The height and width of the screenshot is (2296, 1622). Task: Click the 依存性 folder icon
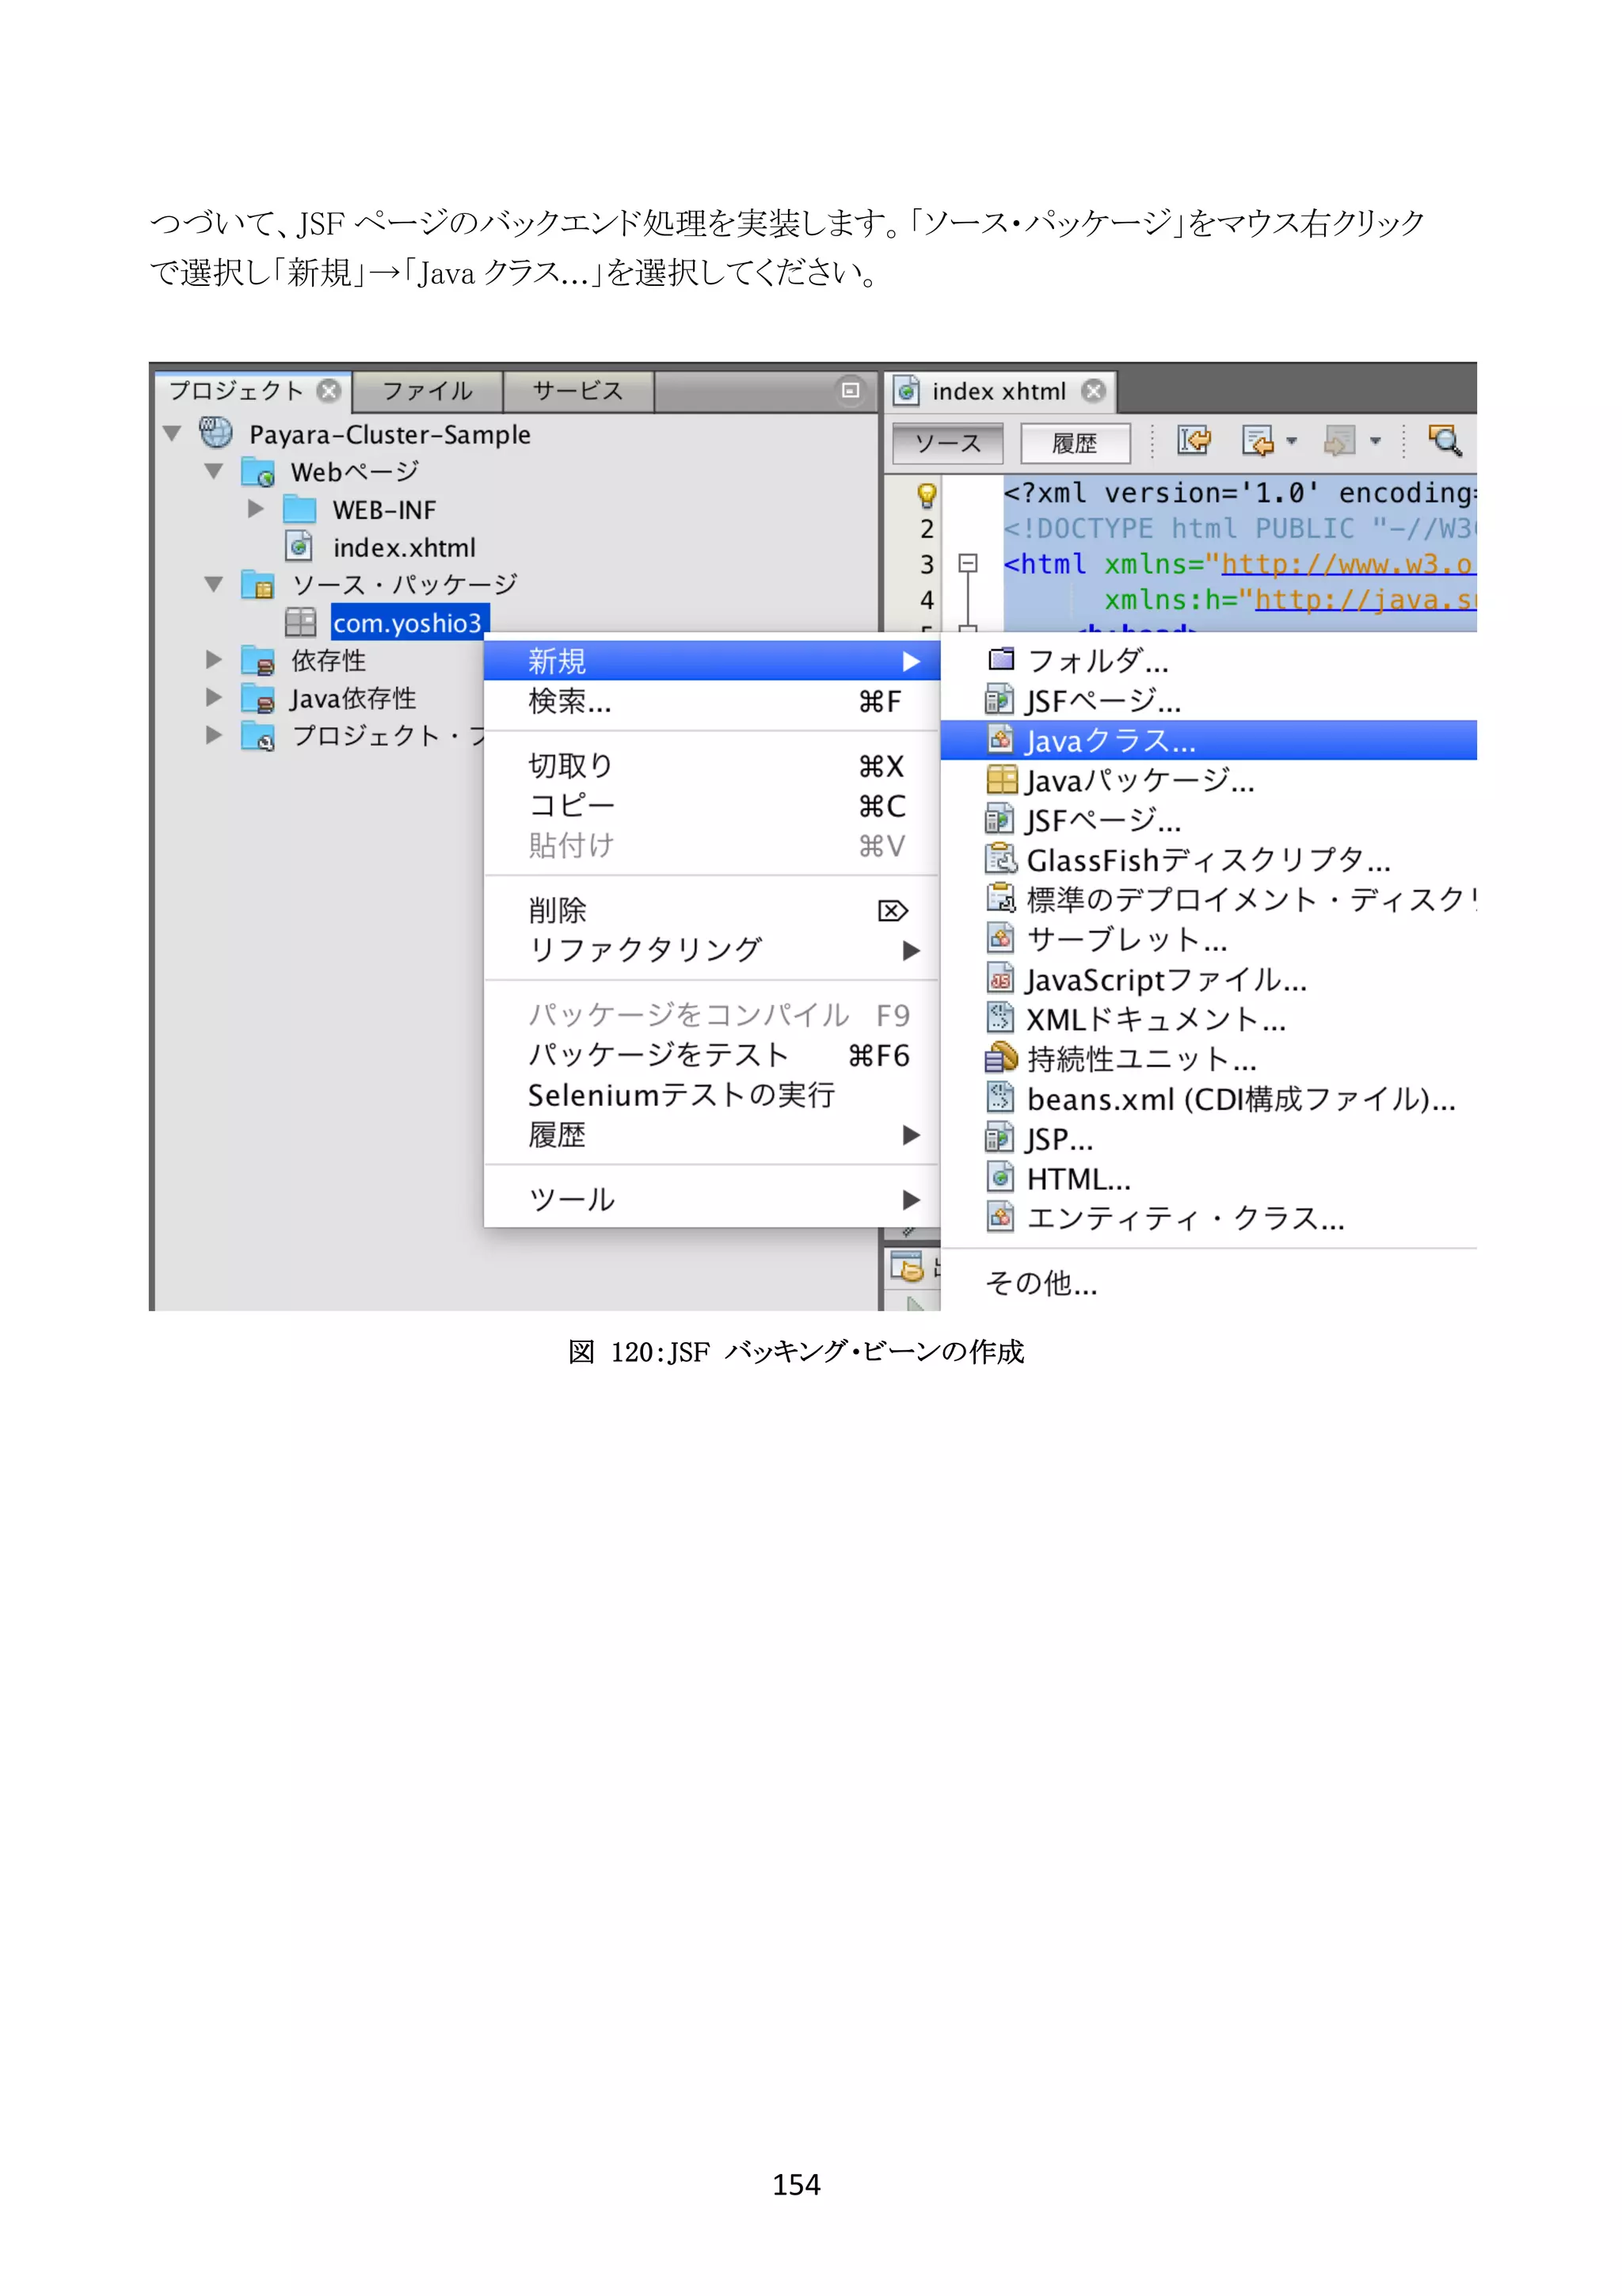[258, 660]
